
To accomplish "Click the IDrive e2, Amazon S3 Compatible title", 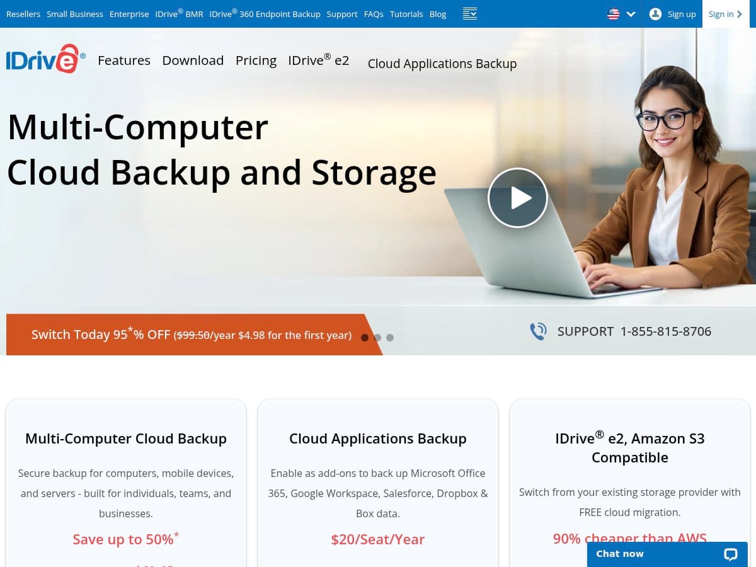I will [x=630, y=447].
